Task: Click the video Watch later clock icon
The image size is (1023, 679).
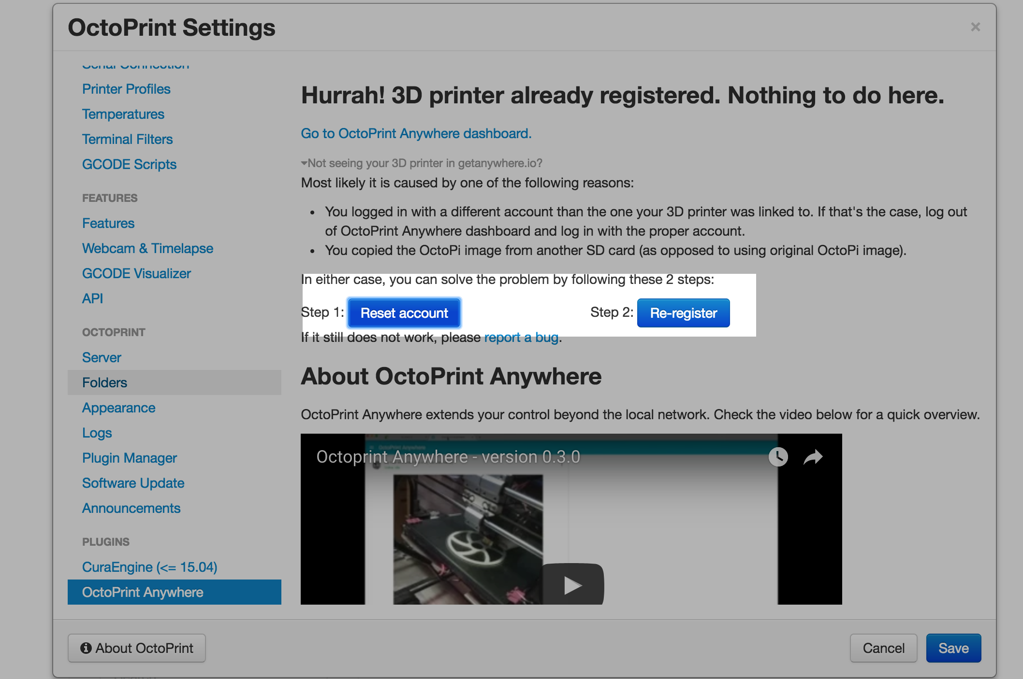Action: (778, 457)
